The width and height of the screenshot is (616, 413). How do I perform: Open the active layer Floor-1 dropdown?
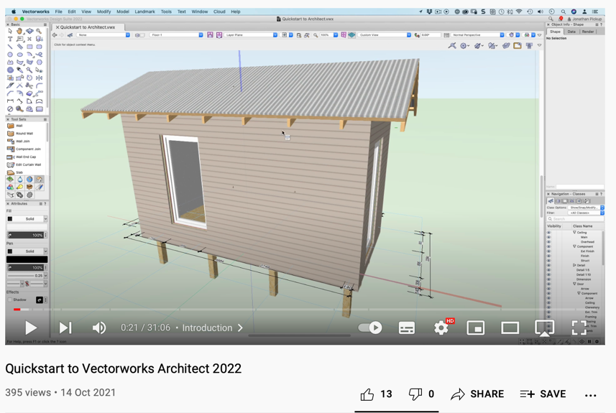pos(176,35)
